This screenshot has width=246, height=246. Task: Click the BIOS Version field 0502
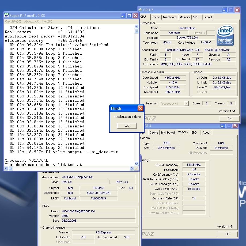pyautogui.click(x=98, y=216)
